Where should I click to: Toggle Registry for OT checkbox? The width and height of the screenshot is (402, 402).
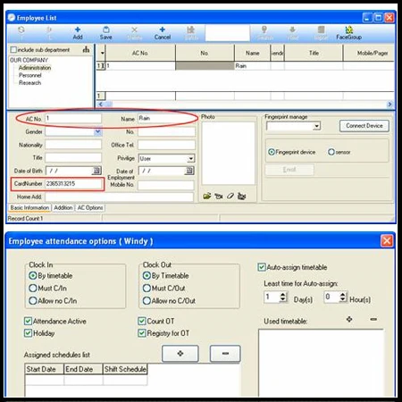point(142,333)
